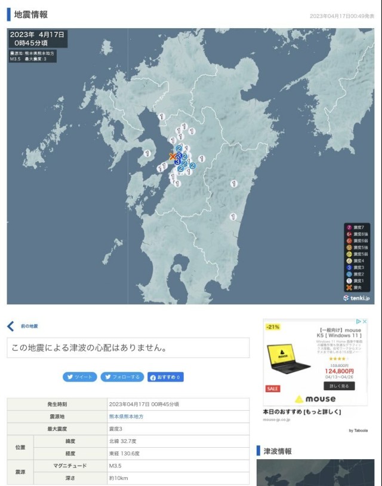Open the 熊本県熊本地方 epicenter link
The image size is (382, 486).
click(x=126, y=416)
